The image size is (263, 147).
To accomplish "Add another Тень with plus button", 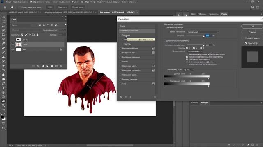I will pyautogui.click(x=153, y=84).
